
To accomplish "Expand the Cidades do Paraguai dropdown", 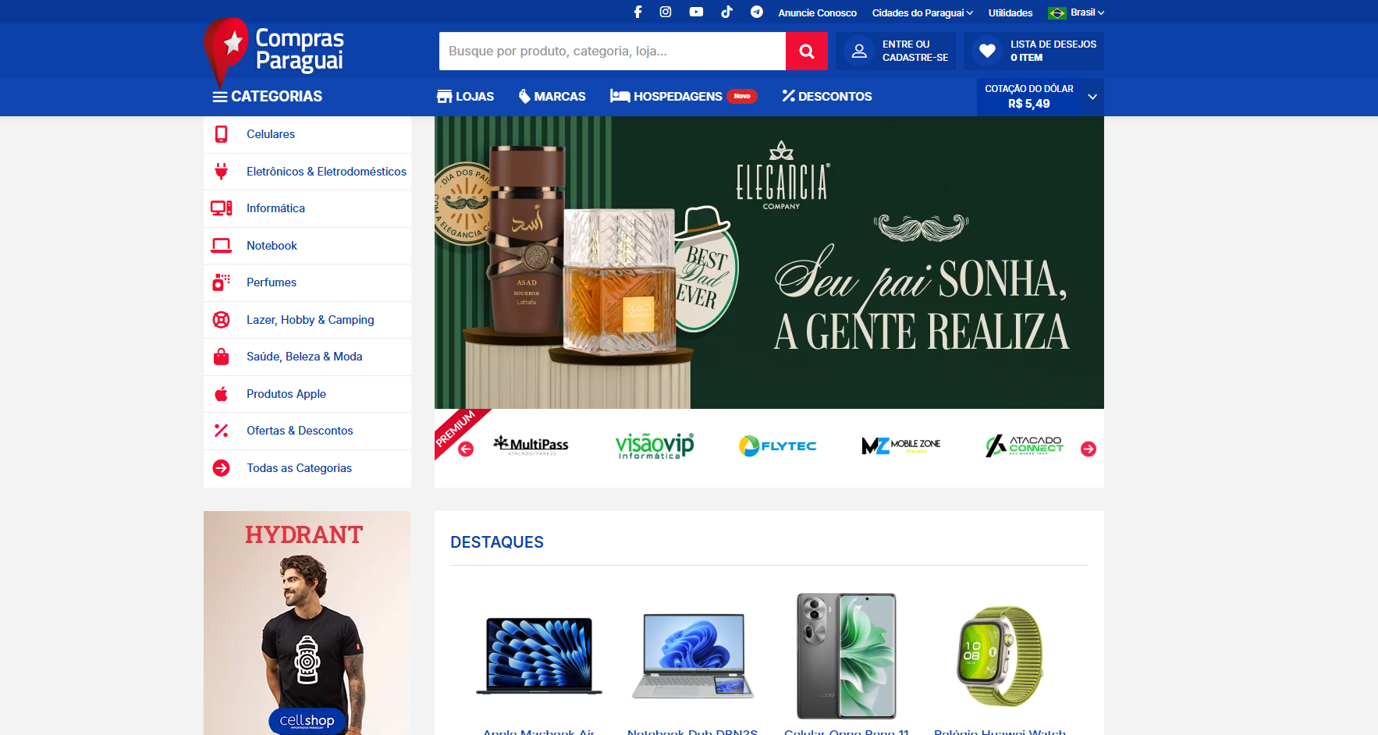I will [922, 12].
